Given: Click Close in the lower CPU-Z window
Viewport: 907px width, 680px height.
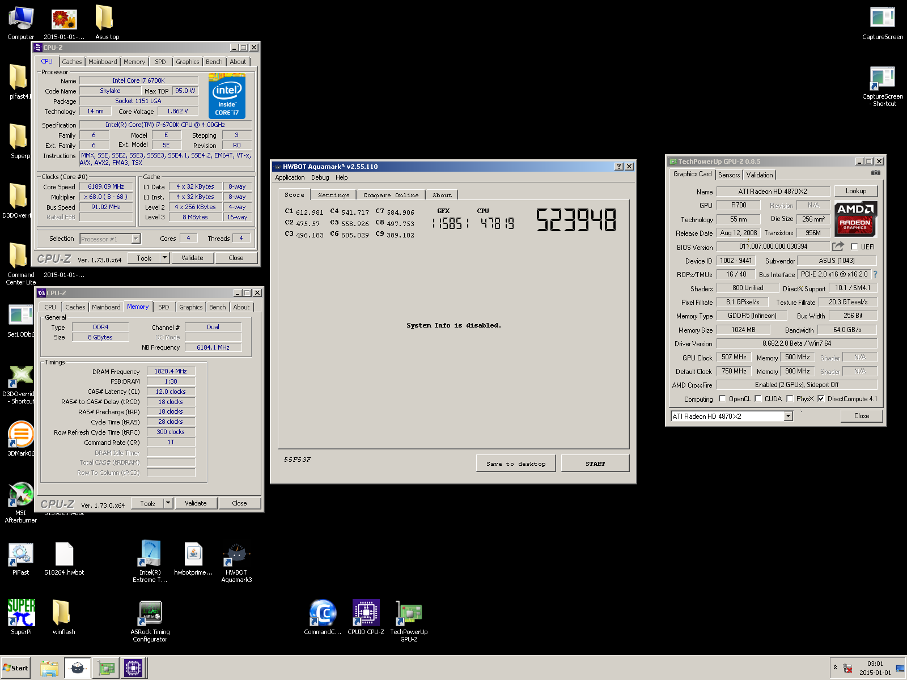Looking at the screenshot, I should coord(239,503).
